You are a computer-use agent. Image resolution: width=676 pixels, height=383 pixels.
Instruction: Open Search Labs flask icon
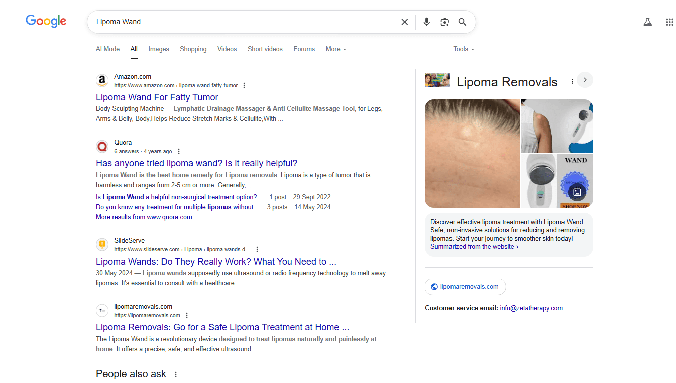click(647, 22)
